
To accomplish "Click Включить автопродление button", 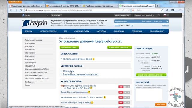I will pyautogui.click(x=151, y=75).
